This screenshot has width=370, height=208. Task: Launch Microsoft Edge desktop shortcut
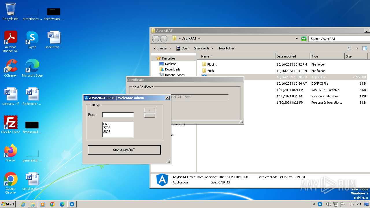(32, 68)
